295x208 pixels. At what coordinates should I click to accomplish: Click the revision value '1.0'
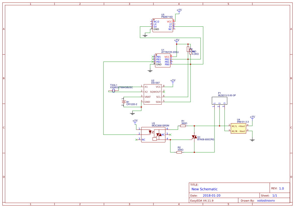point(281,188)
